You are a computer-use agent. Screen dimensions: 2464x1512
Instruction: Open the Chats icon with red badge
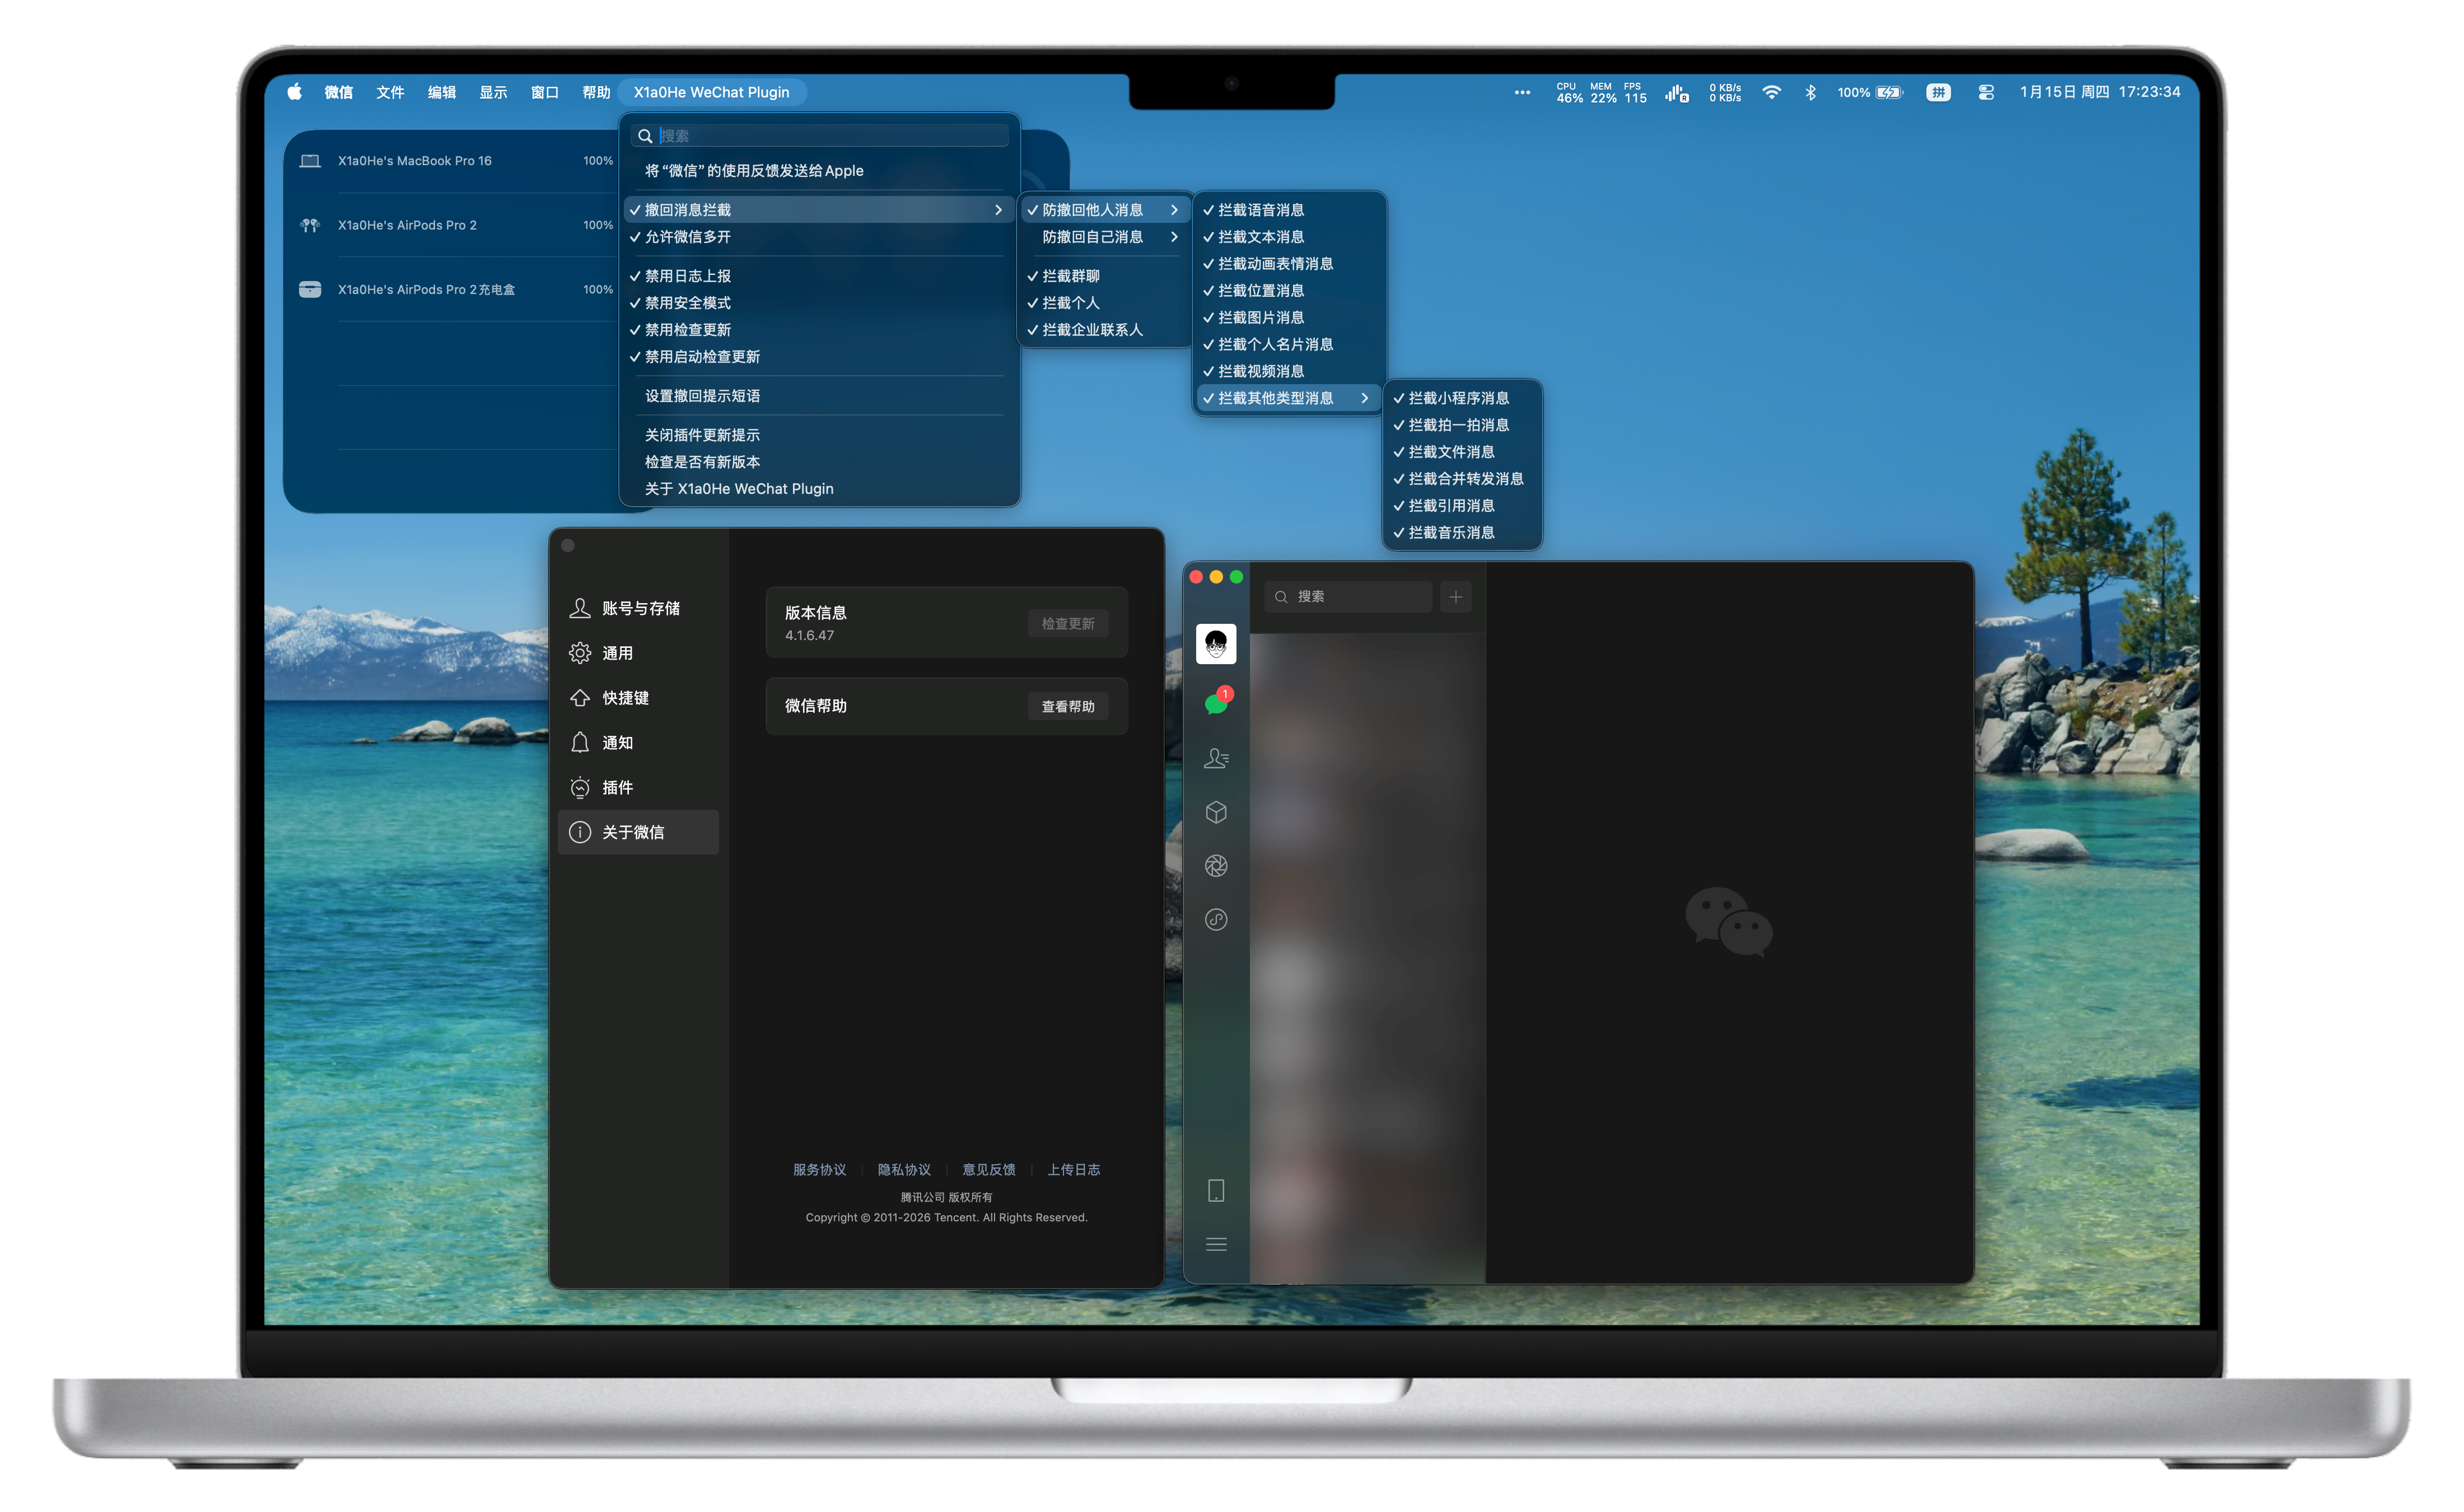pos(1216,703)
